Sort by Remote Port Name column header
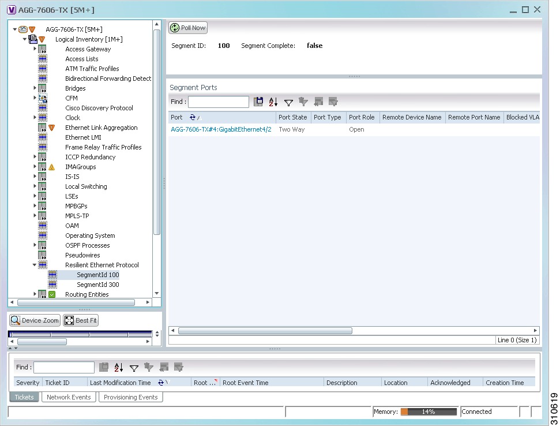 [474, 117]
